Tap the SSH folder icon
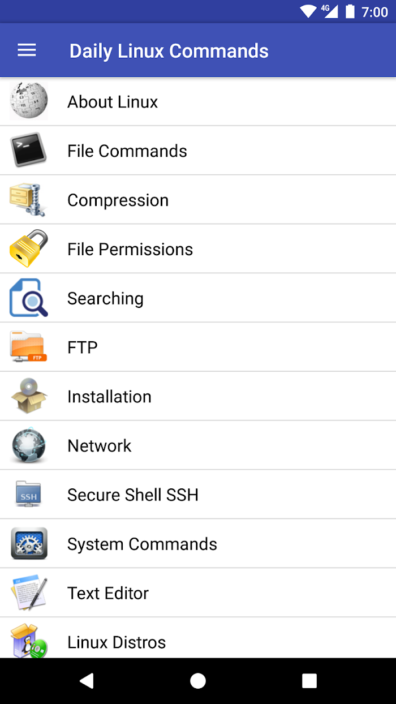Screen dimensions: 396x704 pos(28,495)
